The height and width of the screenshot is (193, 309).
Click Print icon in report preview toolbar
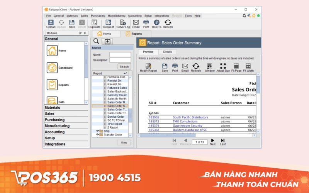click(x=175, y=66)
